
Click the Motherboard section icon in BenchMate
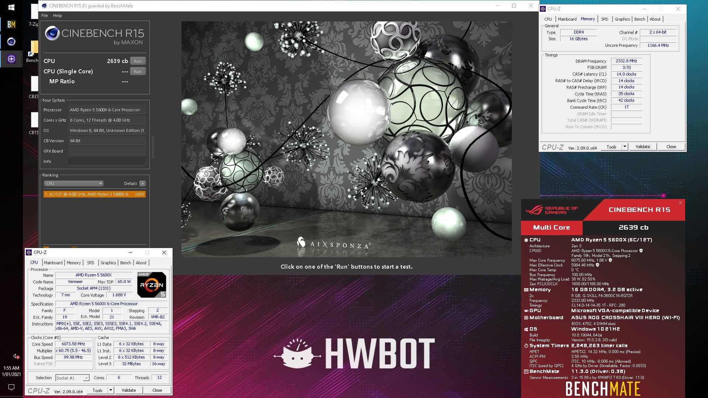(526, 318)
